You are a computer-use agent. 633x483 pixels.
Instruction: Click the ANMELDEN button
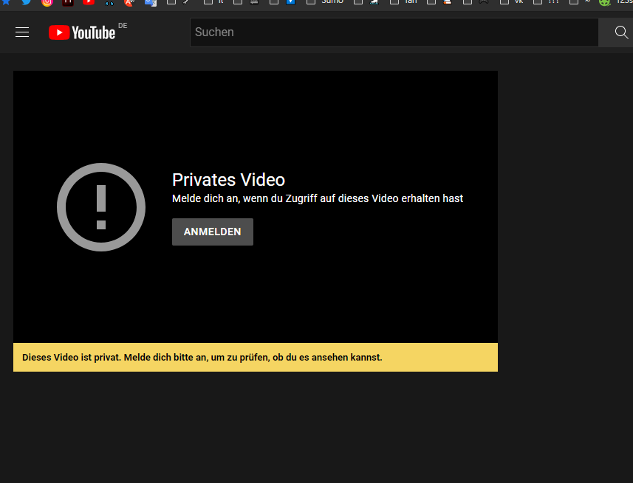[212, 232]
